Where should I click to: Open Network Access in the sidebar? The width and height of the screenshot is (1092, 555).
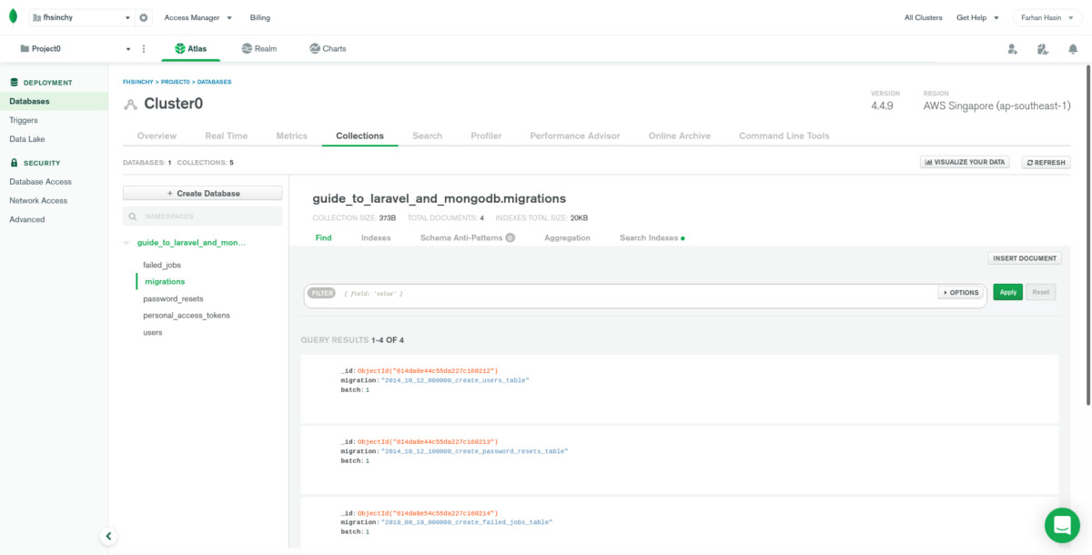coord(38,200)
